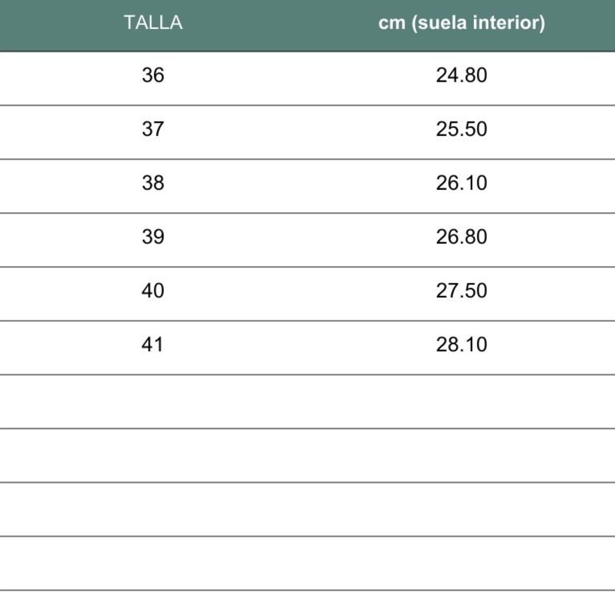Click the cm (suela interior) header
This screenshot has width=615, height=615.
(x=461, y=23)
